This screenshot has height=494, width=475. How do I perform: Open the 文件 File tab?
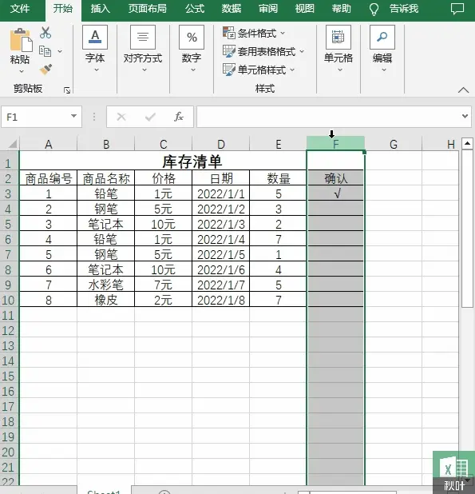pos(19,9)
